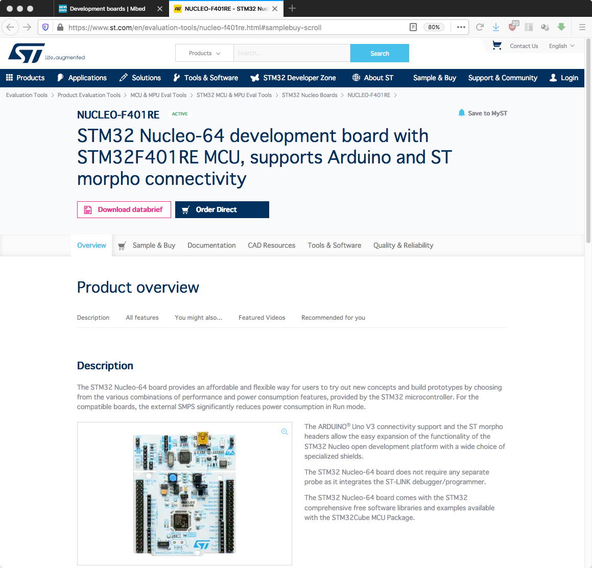
Task: Click in the site search field
Action: pos(292,53)
